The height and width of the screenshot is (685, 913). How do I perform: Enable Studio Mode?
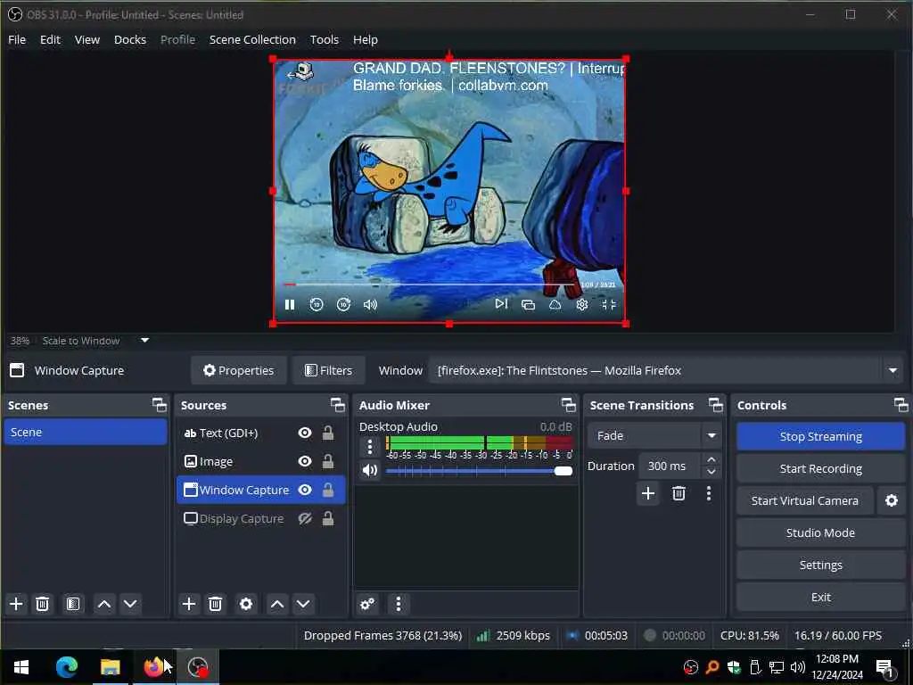point(820,532)
